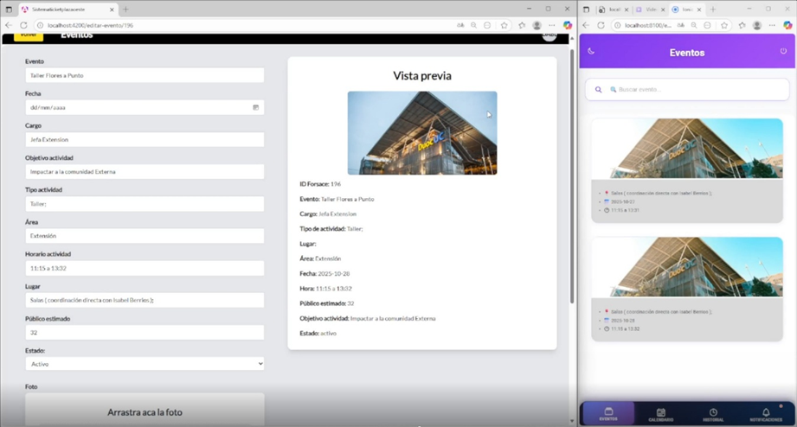The image size is (797, 427).
Task: Click the Arrastra aca la foto drop area
Action: click(x=145, y=411)
